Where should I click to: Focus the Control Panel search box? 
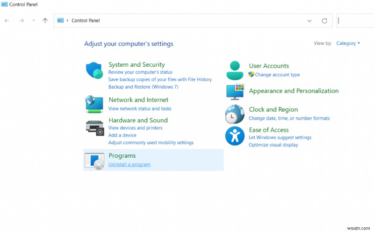click(x=355, y=21)
